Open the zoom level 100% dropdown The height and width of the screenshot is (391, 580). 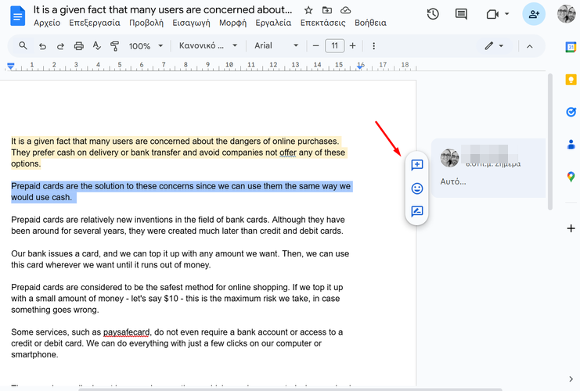coord(146,46)
